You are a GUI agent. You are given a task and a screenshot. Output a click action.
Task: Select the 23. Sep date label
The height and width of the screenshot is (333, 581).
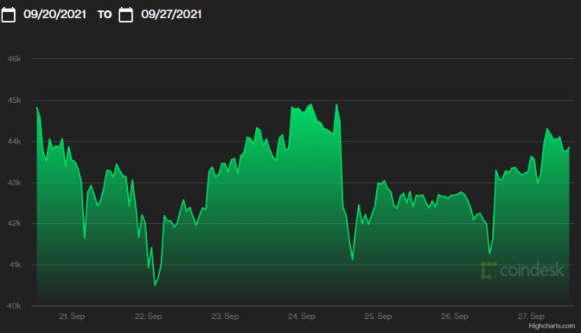pyautogui.click(x=225, y=317)
